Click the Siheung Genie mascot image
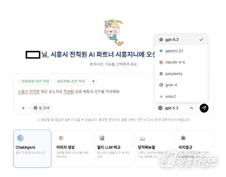226x177 pixels. pyautogui.click(x=114, y=32)
